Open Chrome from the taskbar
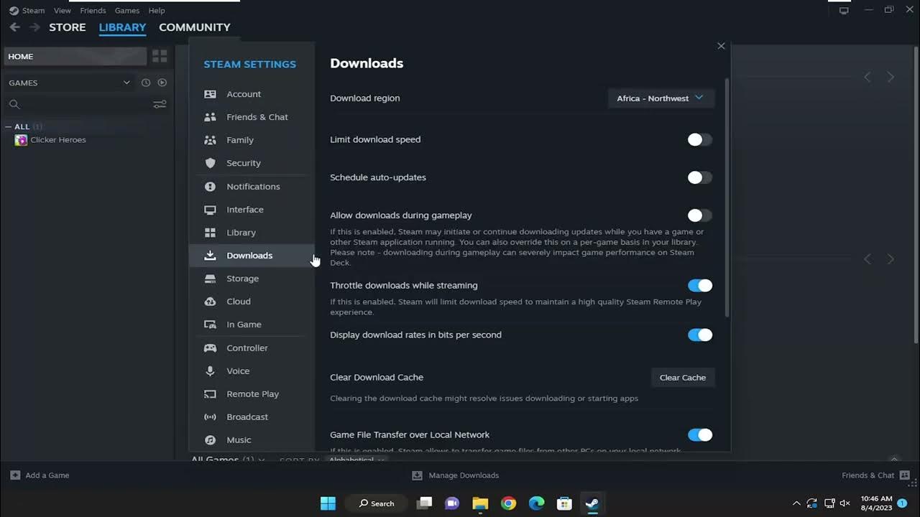Image resolution: width=920 pixels, height=517 pixels. coord(508,503)
